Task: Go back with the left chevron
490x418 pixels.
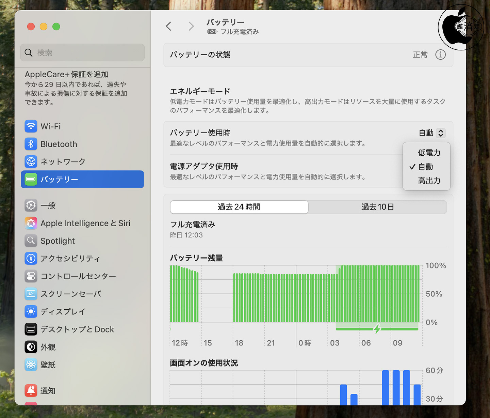Action: [x=168, y=26]
